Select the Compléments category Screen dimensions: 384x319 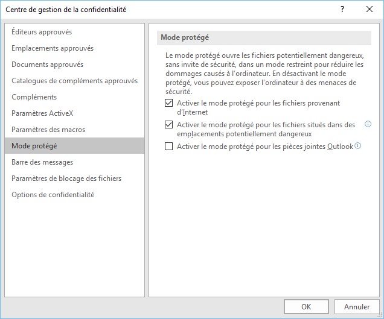point(34,97)
